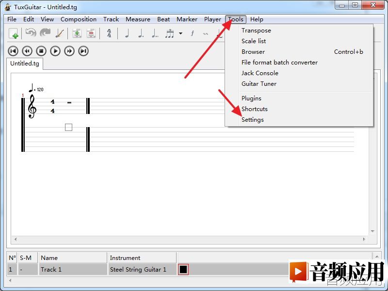Open Shortcuts from the Tools menu
Screen dimensions: 388x291
pos(299,109)
